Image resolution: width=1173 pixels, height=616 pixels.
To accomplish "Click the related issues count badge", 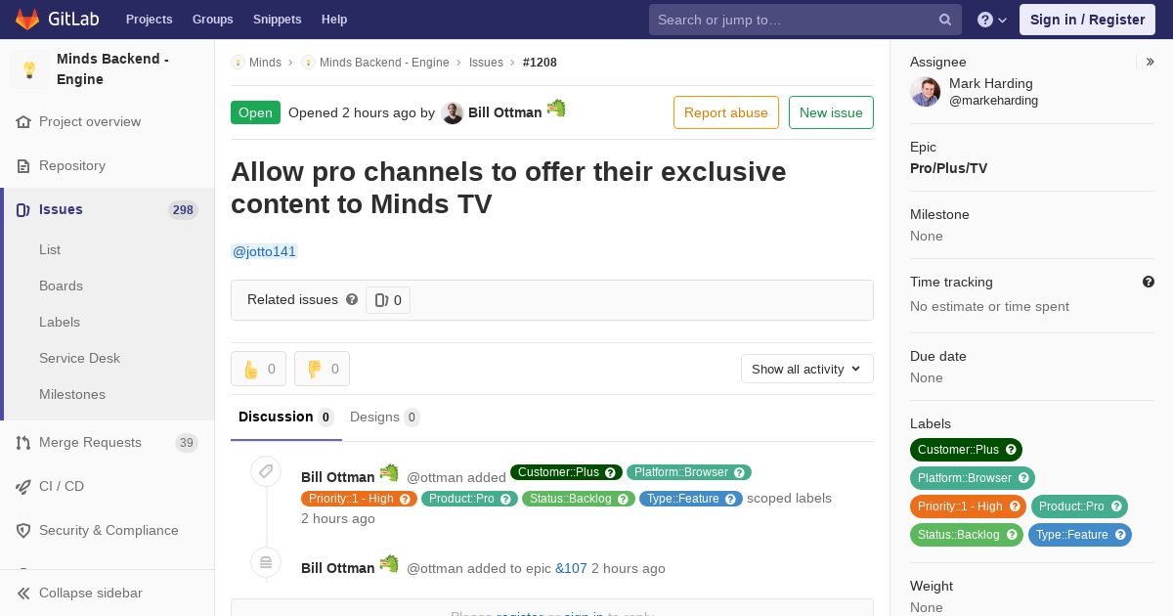I will tap(388, 300).
